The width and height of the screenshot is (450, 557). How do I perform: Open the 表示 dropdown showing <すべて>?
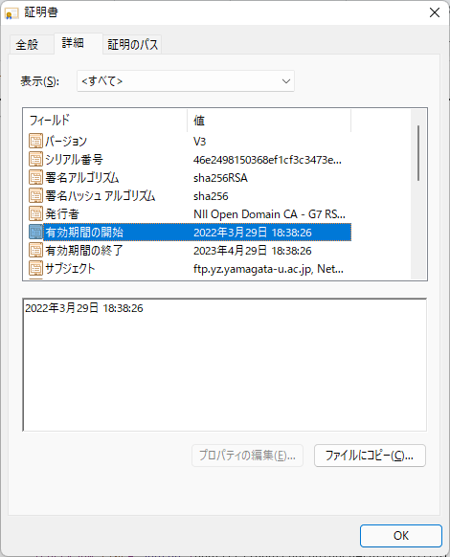(186, 81)
